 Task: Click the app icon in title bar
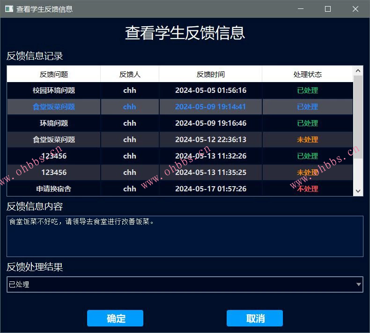click(x=8, y=9)
